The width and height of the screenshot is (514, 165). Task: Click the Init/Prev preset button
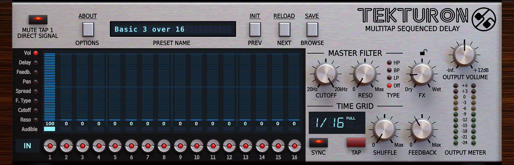point(255,29)
